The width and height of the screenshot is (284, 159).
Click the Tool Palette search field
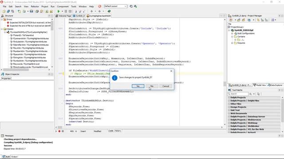pyautogui.click(x=238, y=94)
